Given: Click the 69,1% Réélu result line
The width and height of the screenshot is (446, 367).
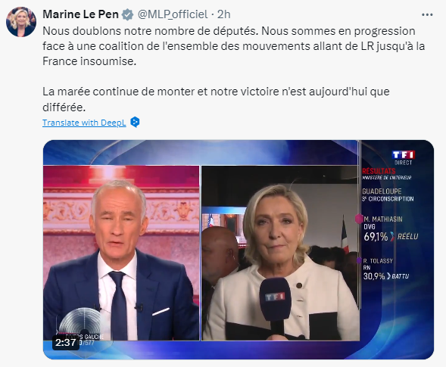Looking at the screenshot, I should pyautogui.click(x=391, y=237).
